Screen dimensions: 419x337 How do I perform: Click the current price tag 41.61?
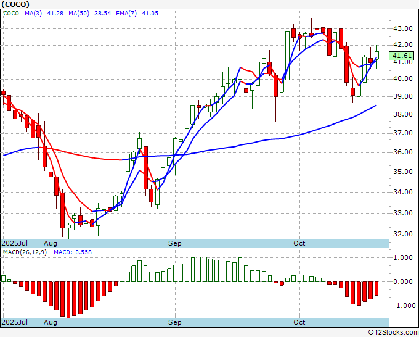[x=402, y=56]
